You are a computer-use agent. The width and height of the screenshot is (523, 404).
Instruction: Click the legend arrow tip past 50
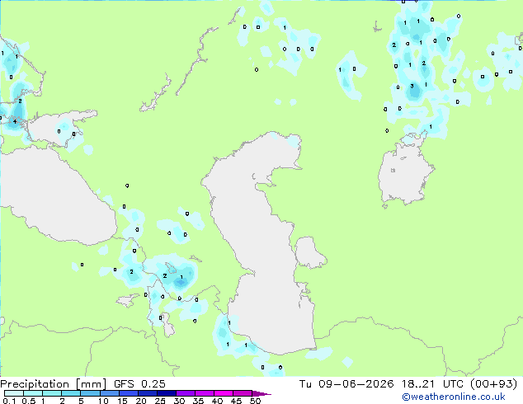pos(261,393)
